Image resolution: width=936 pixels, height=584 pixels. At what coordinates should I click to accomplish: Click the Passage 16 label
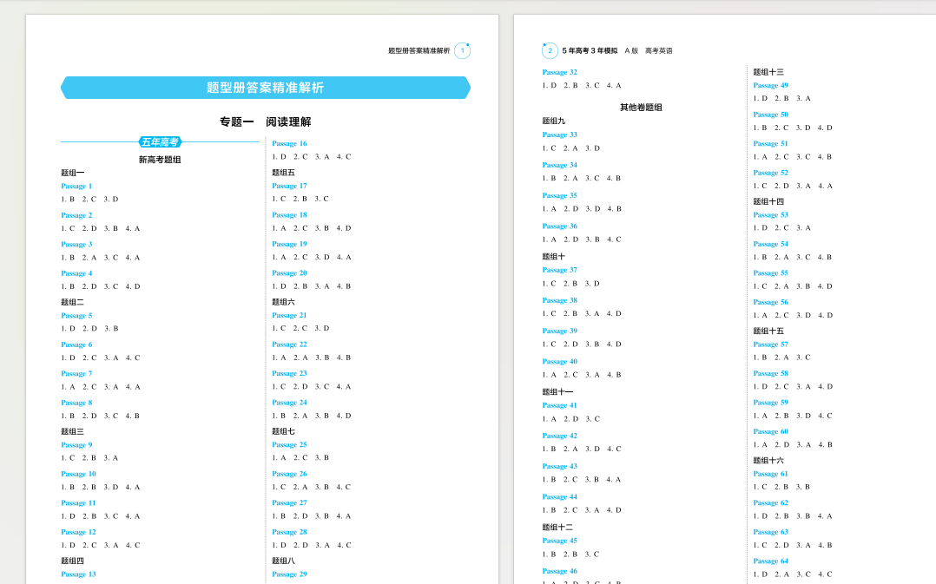289,144
